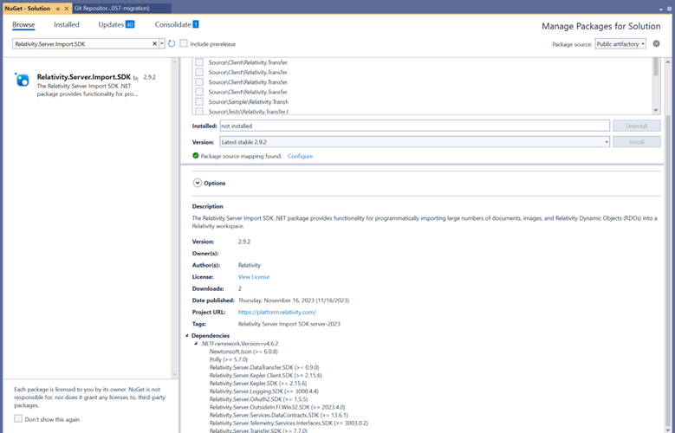
Task: Expand the Options section
Action: (x=198, y=183)
